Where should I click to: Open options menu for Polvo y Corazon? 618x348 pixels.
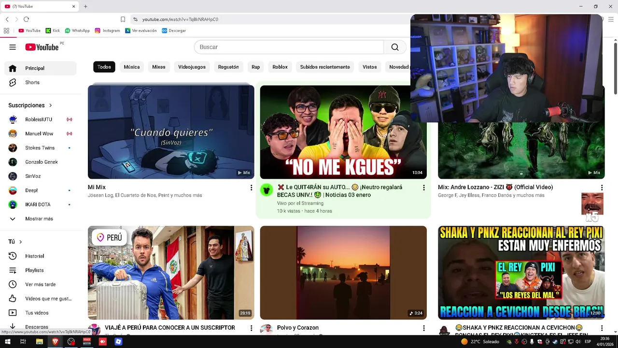(424, 328)
